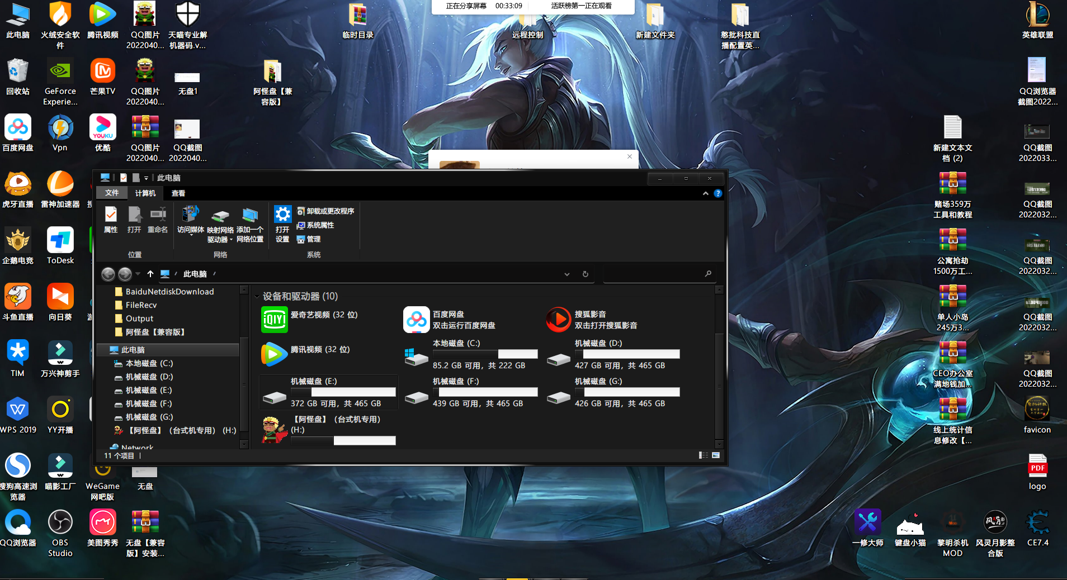Screen dimensions: 1067x580
Task: Select the 百度网盘 item in devices list
Action: coord(417,320)
